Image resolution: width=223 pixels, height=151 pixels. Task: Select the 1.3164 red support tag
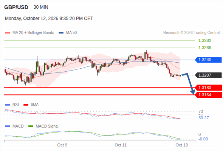(208, 95)
